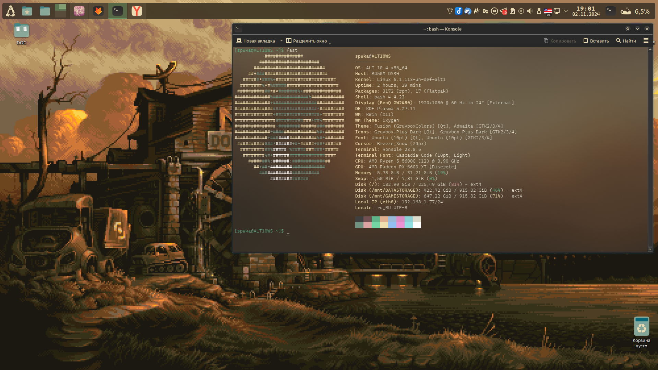Click Konsole scrollbar down arrow
This screenshot has width=658, height=370.
(x=650, y=249)
